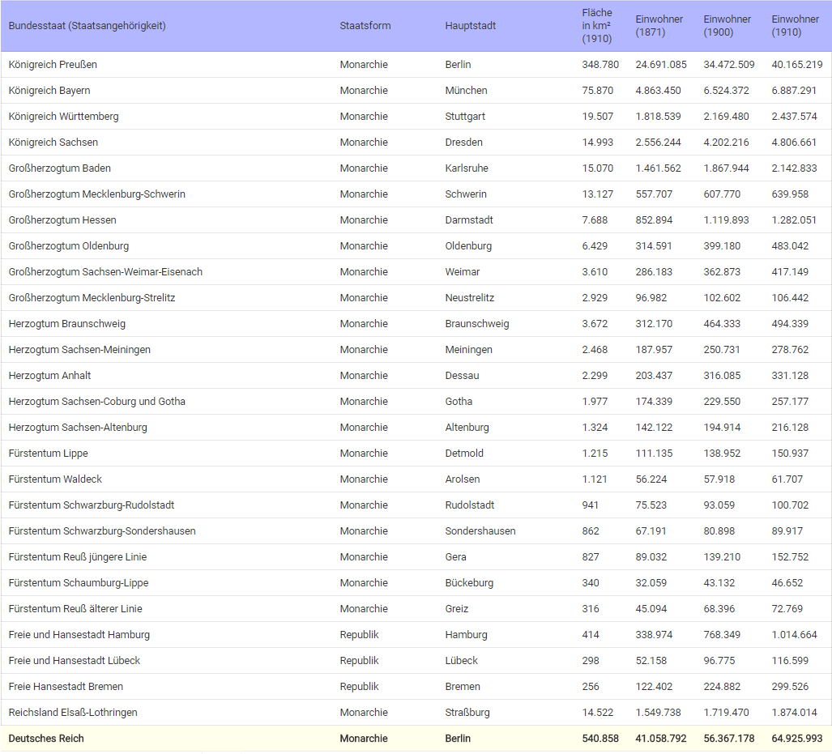832x754 pixels.
Task: Click the capital Detmold cell
Action: (x=464, y=454)
